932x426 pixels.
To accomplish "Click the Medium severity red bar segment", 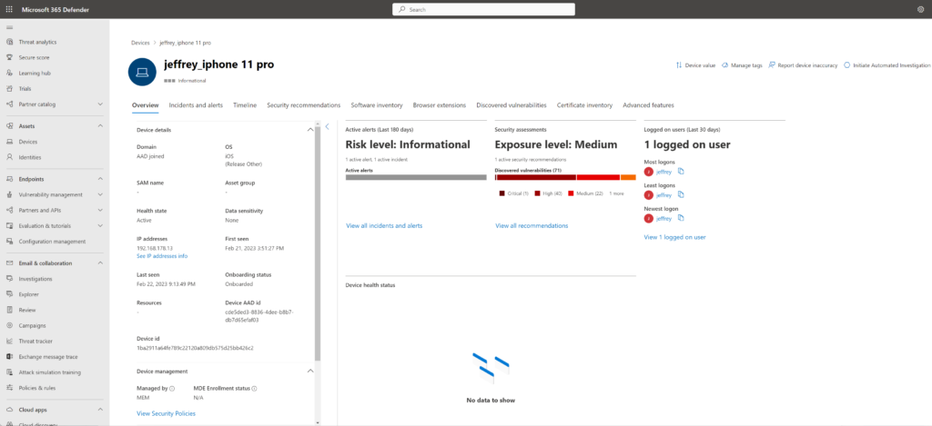I will [598, 177].
